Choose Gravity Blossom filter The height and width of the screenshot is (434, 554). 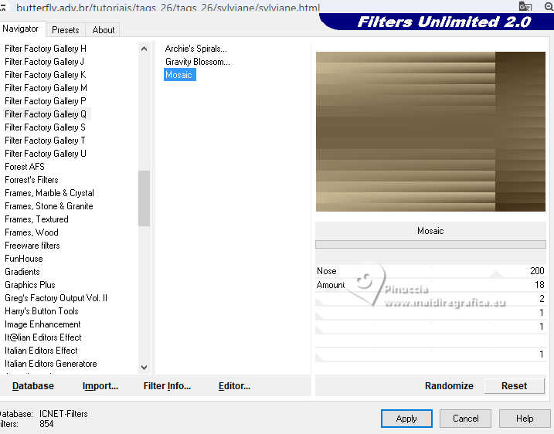pyautogui.click(x=198, y=62)
